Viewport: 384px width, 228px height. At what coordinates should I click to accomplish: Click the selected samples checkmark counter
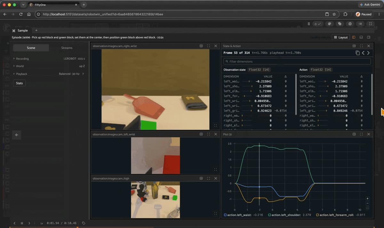[318, 24]
